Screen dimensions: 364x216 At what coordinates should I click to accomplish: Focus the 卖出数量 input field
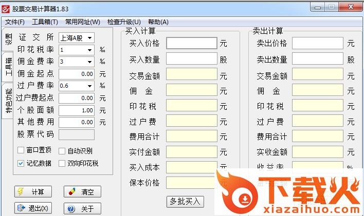click(x=318, y=58)
